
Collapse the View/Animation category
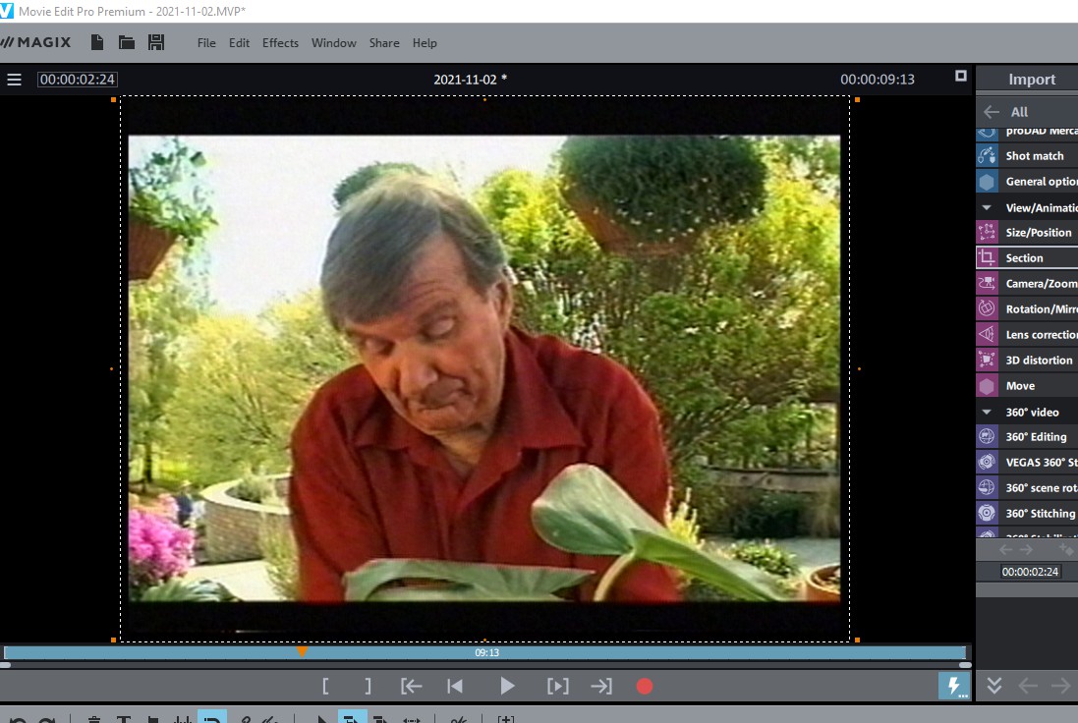(987, 207)
